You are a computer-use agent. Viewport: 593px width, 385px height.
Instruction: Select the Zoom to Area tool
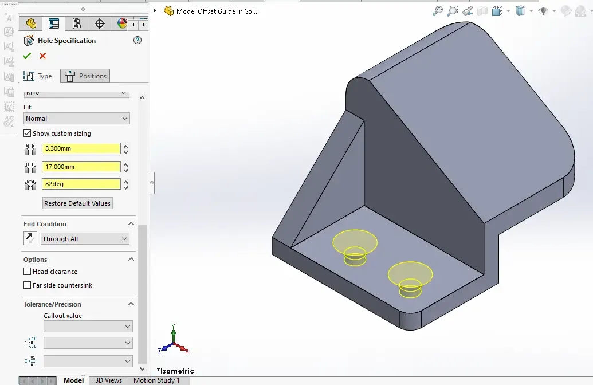453,11
